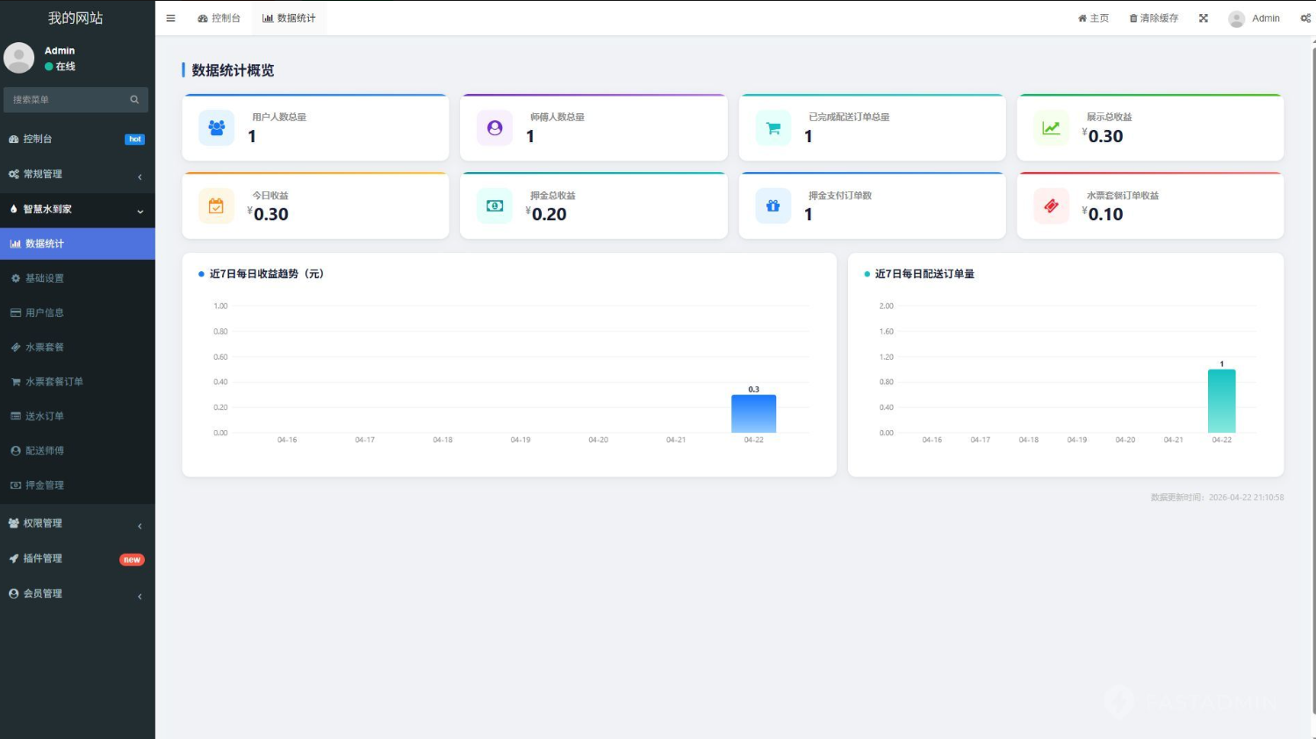Open 水票套餐订单 in the sidebar
This screenshot has width=1316, height=739.
tap(77, 381)
